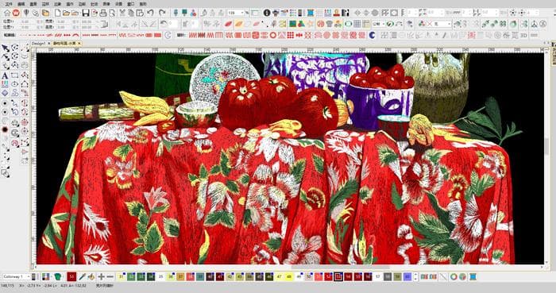Toggle the grid display icon next to the hoop icon
The width and height of the screenshot is (556, 293).
357,24
